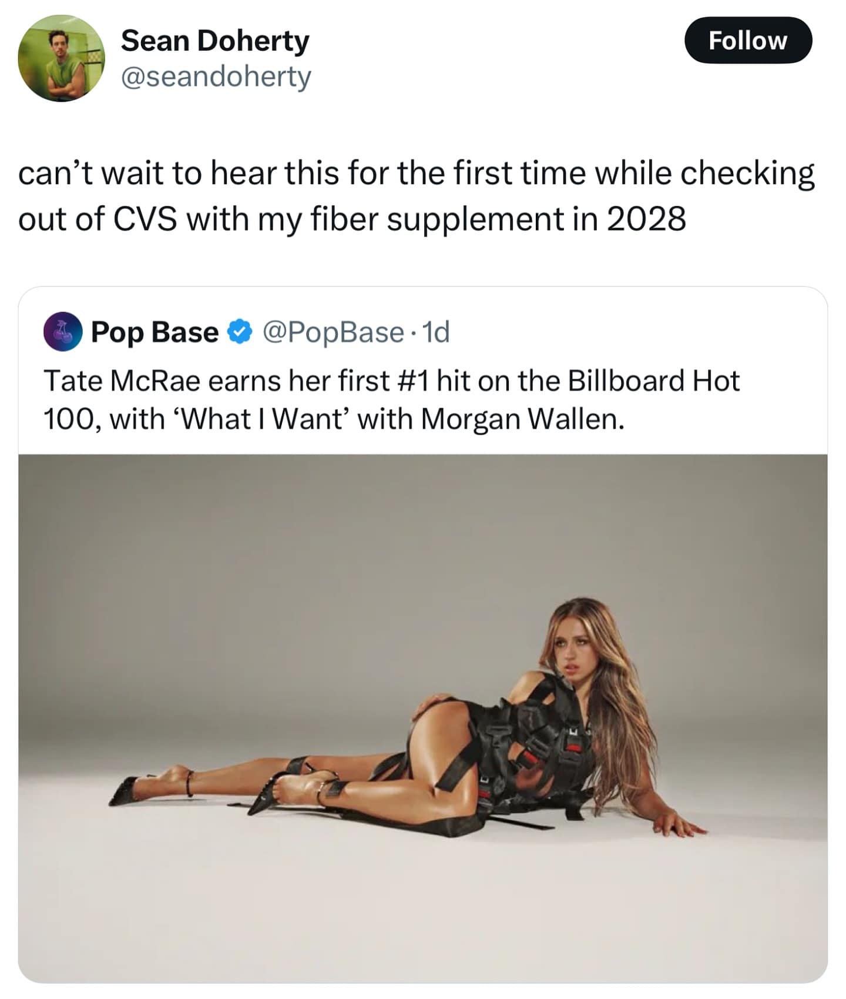This screenshot has width=846, height=999.
Task: Click the word CVS in the tweet
Action: click(x=145, y=219)
